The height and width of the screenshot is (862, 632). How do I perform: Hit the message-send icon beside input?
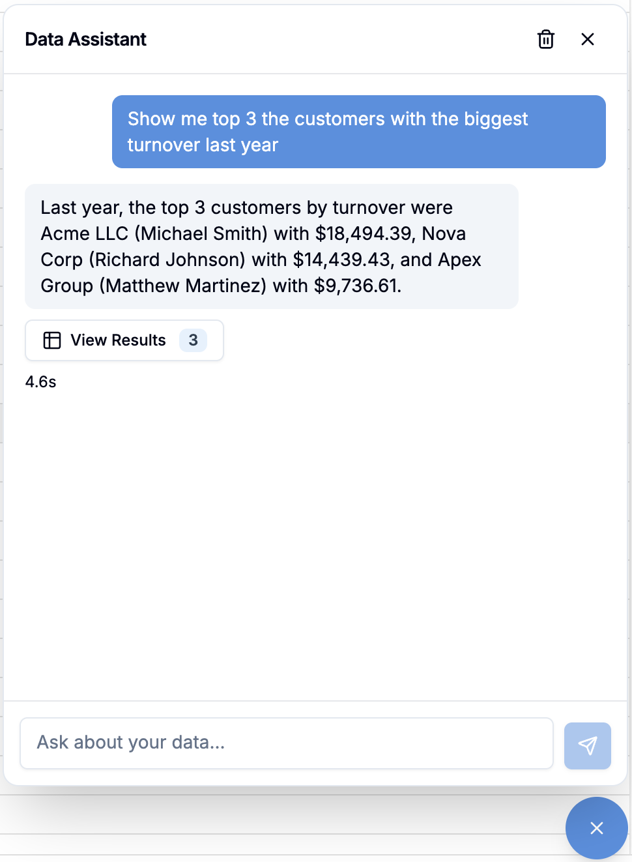pos(587,745)
